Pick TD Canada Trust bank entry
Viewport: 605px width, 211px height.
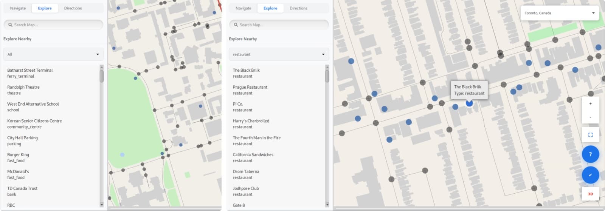51,191
